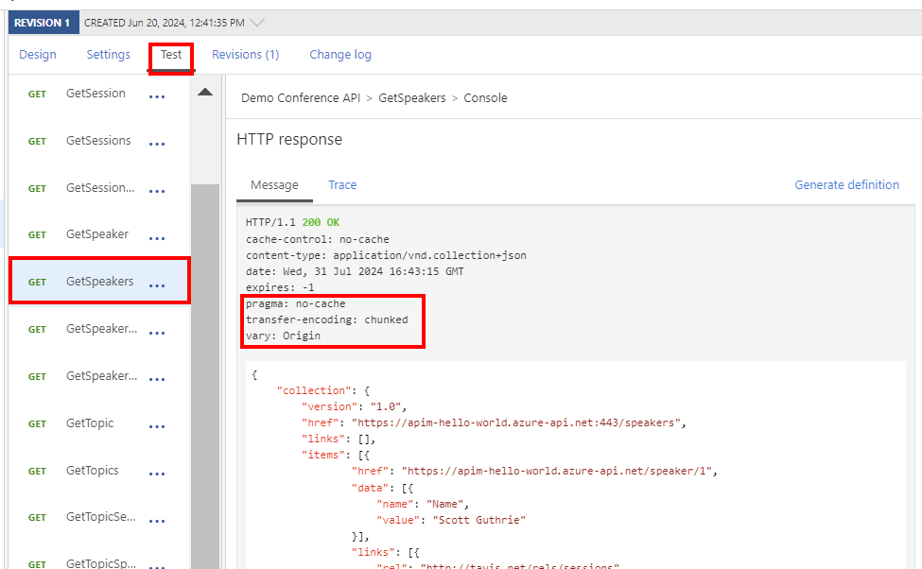Click the Generate definition link
Screen dimensions: 922x569
846,185
